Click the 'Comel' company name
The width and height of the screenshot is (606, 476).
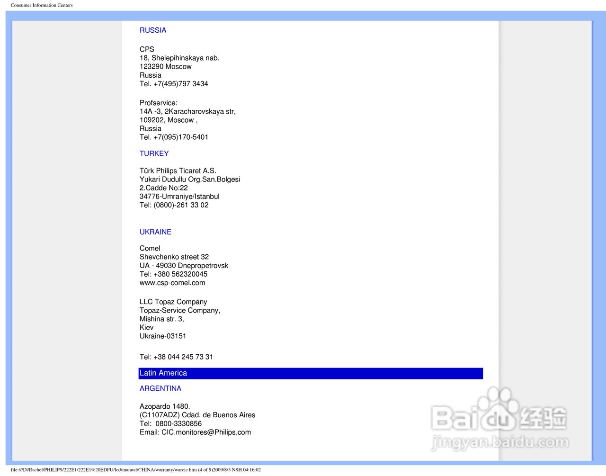[x=150, y=248]
